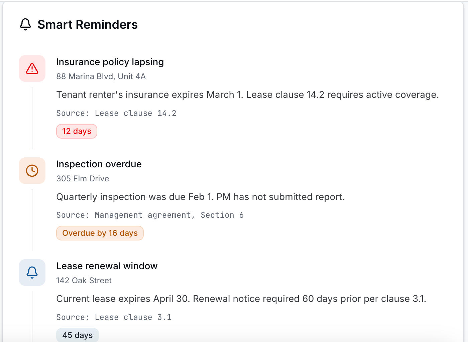Open the Insurance policy lapsing reminder
Image resolution: width=468 pixels, height=342 pixels.
coord(110,62)
